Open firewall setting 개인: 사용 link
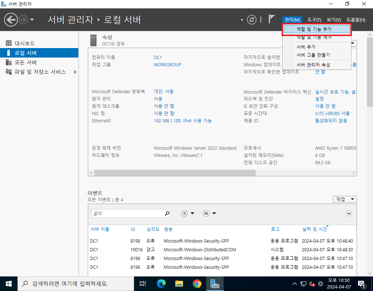373x291 pixels. [164, 91]
